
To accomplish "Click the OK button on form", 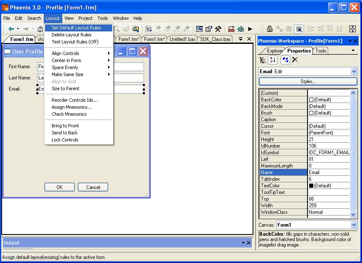I will click(59, 187).
